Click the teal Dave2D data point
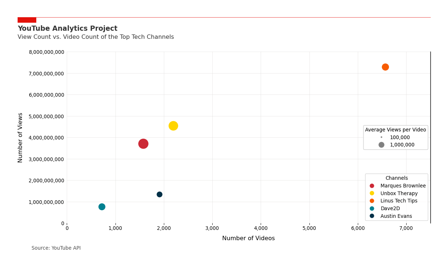Viewport: 448px width, 268px height. tap(102, 207)
